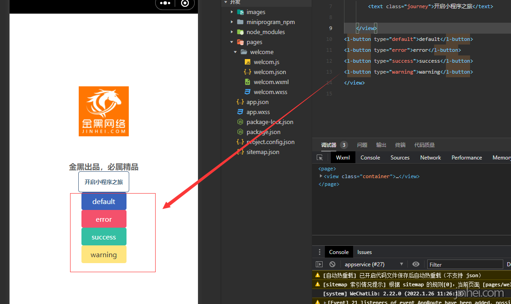The image size is (511, 304).
Task: Switch to the Issues tab
Action: [364, 252]
